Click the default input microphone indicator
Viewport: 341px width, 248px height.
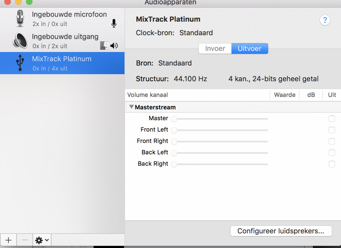pos(114,23)
